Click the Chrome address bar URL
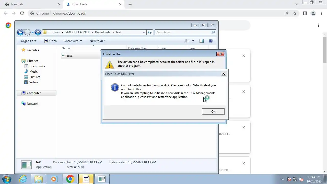Viewport: 327px width, 184px height. pos(69,13)
